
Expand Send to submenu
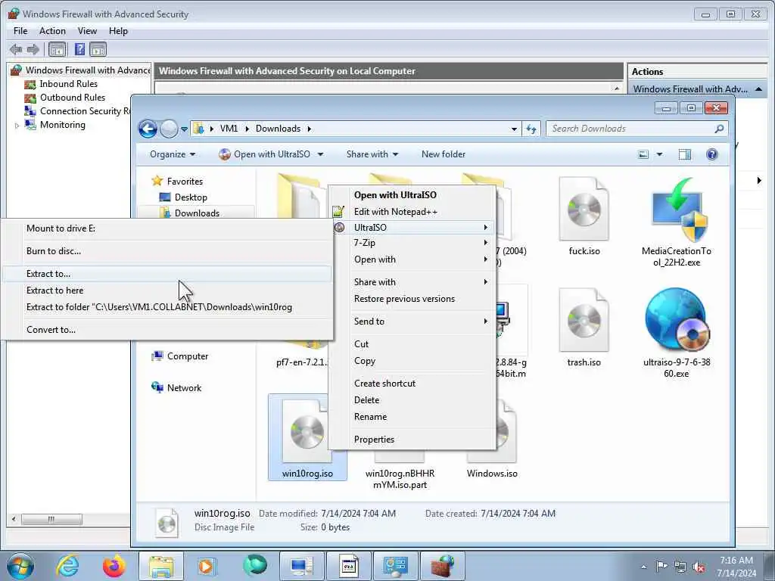click(x=412, y=322)
